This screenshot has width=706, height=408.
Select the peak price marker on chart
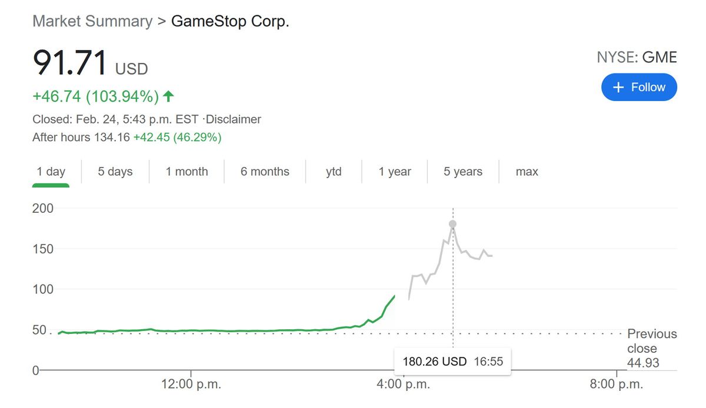point(452,223)
